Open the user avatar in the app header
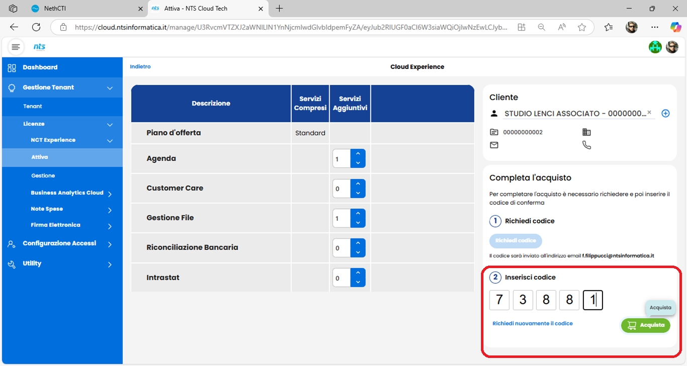The image size is (687, 366). tap(672, 47)
